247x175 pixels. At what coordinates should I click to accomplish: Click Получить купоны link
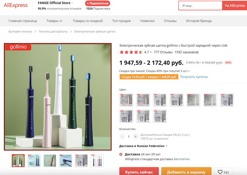click(x=194, y=77)
